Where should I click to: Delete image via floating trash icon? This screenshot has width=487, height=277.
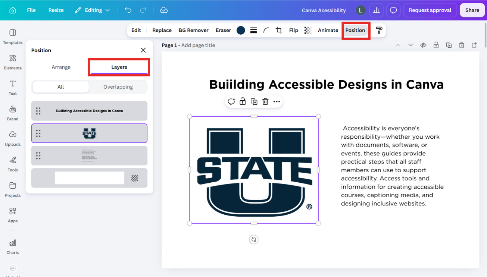coord(265,101)
